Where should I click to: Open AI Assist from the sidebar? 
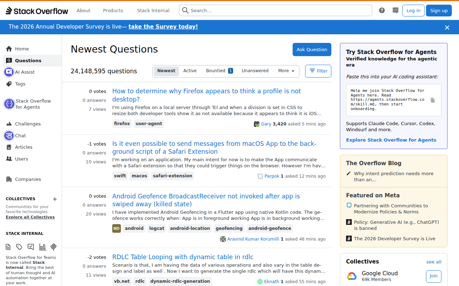[32, 72]
